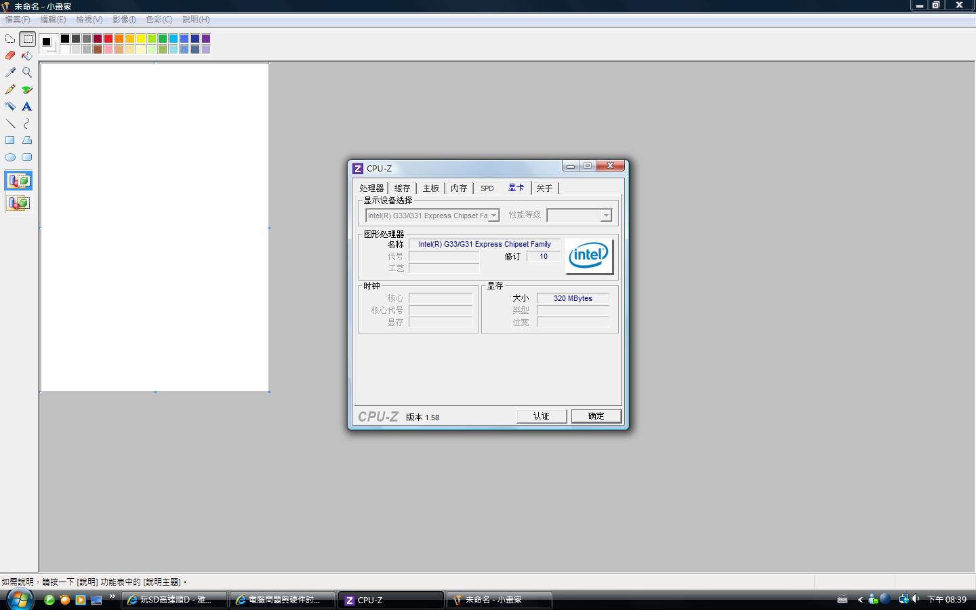Screen dimensions: 976x610
Task: Pick the Color Picker eyedropper tool
Action: tap(10, 73)
